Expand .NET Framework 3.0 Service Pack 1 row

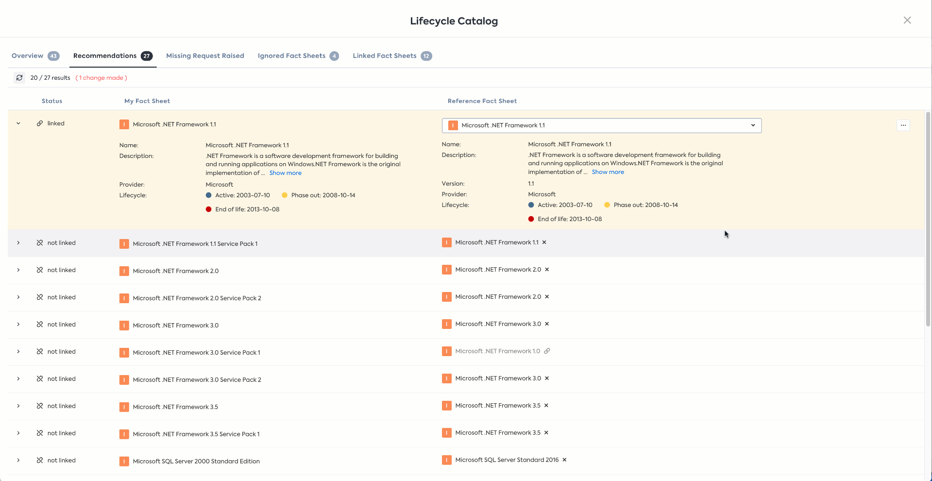18,352
